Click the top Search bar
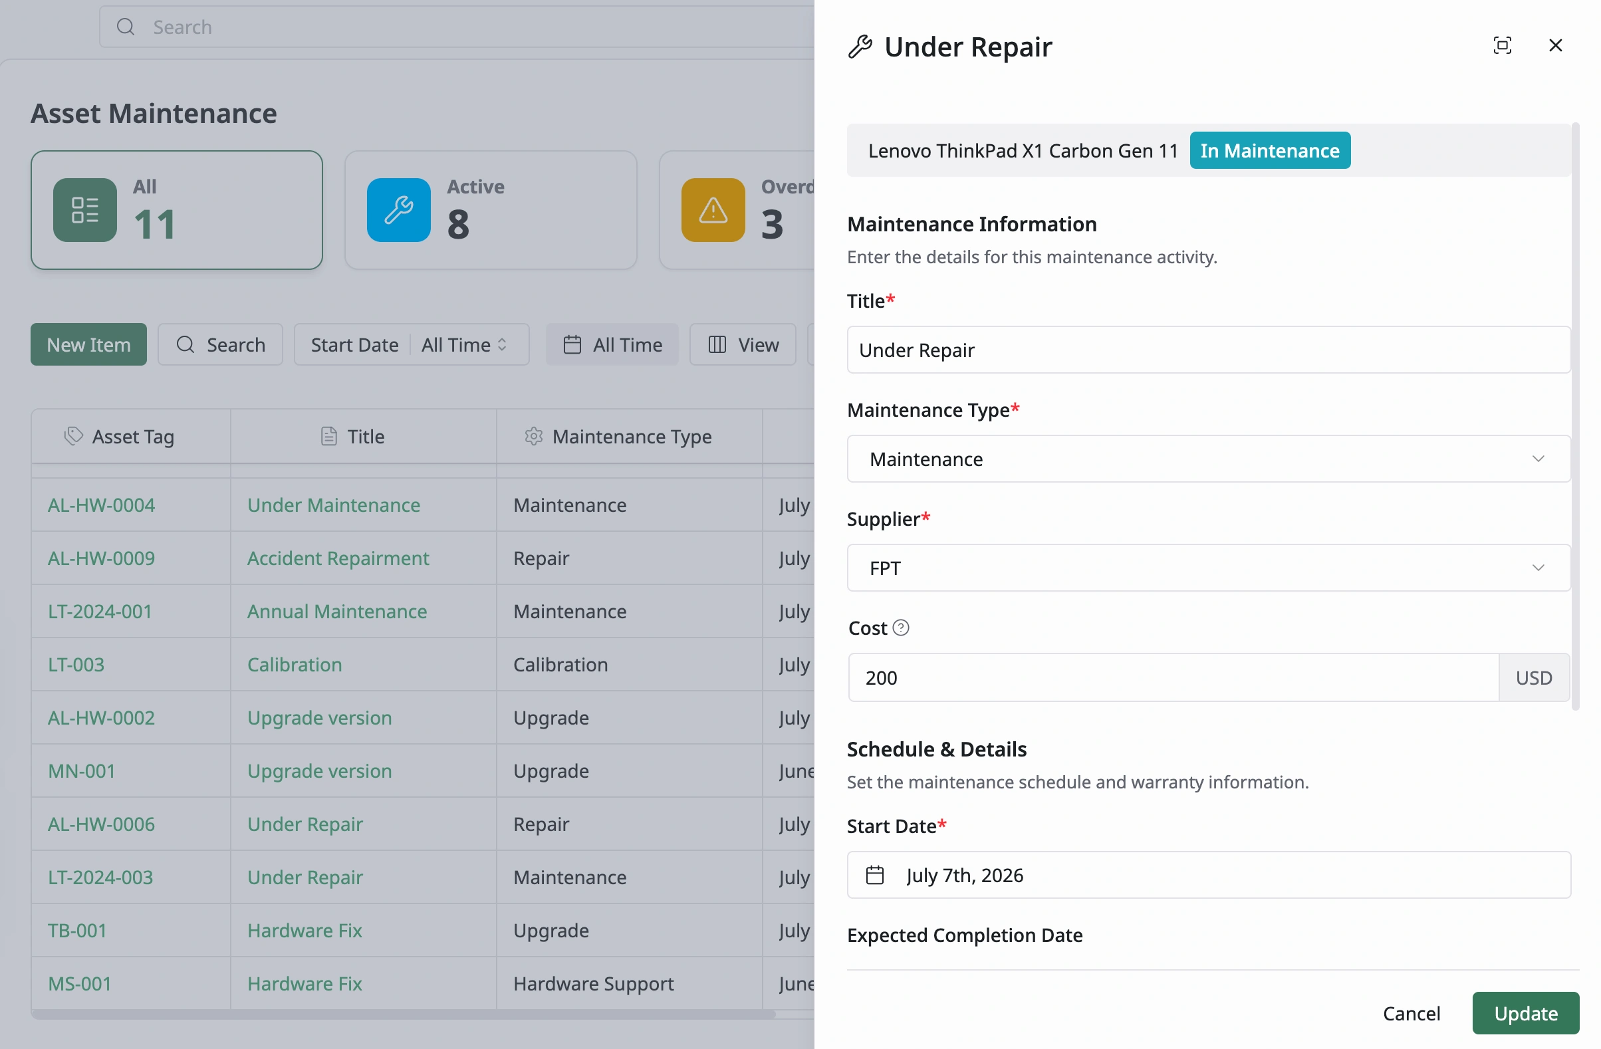Image resolution: width=1601 pixels, height=1049 pixels. tap(457, 27)
